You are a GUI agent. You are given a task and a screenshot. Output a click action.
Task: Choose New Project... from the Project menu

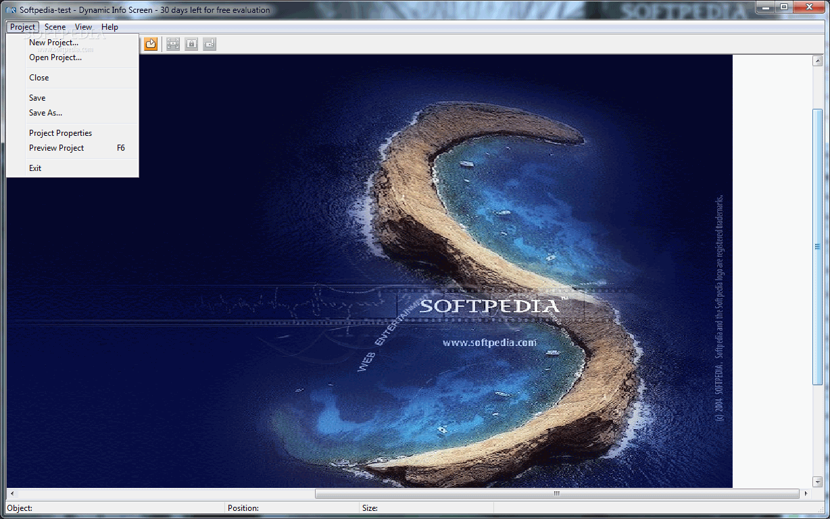click(x=72, y=43)
